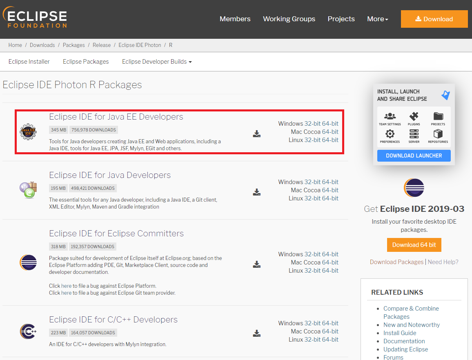Open the Updating Eclipse link
This screenshot has height=360, width=472.
tap(405, 349)
